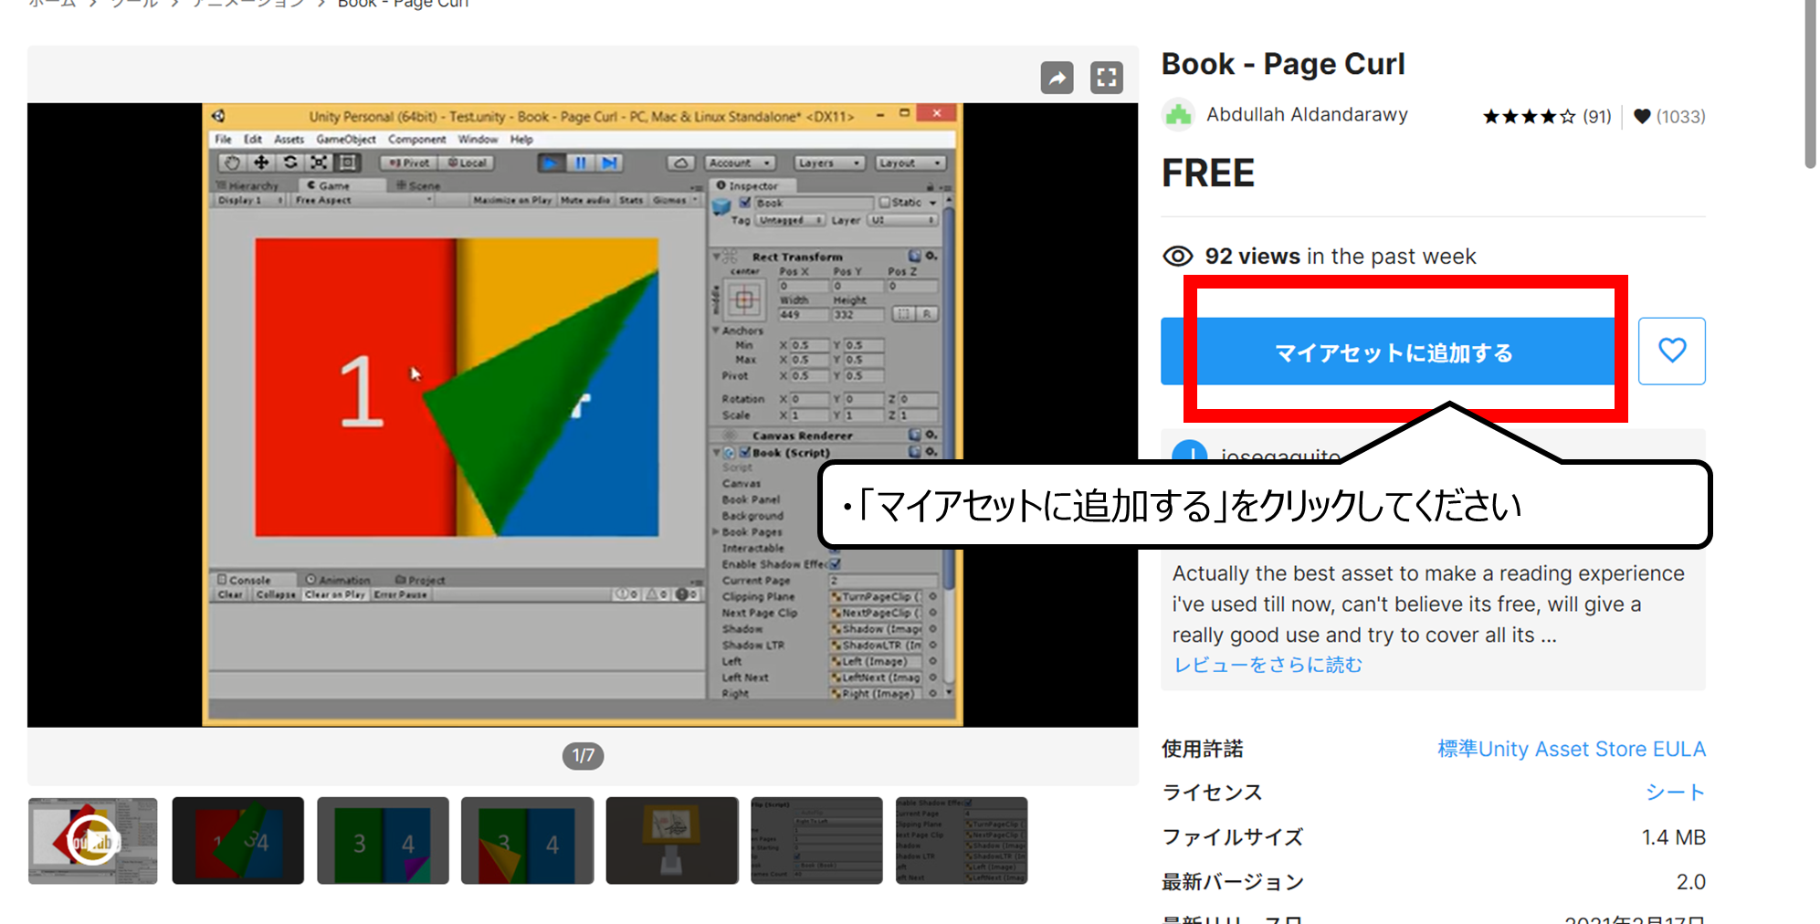Select the Move tool in the Unity preview
Screen dimensions: 1820x924
261,163
